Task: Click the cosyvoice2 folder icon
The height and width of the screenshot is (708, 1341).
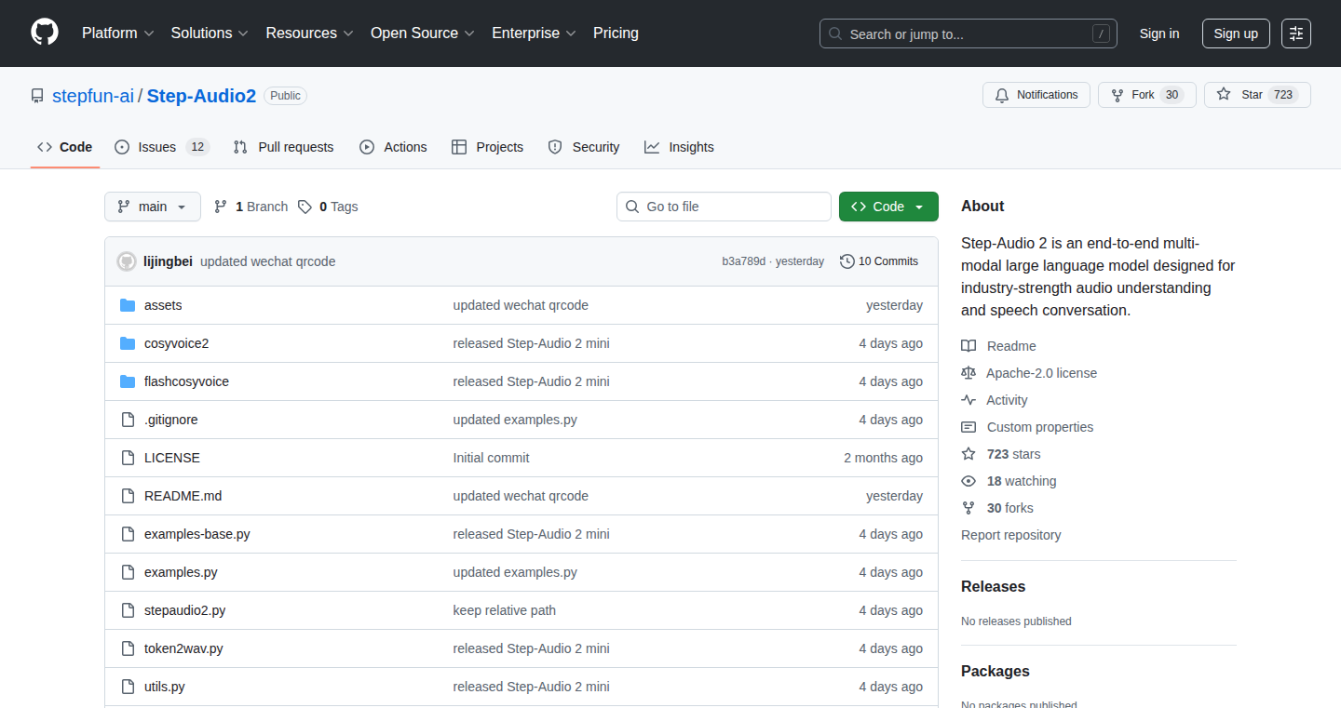Action: (x=128, y=343)
